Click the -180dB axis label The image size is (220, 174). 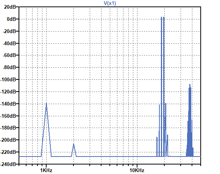click(x=8, y=128)
